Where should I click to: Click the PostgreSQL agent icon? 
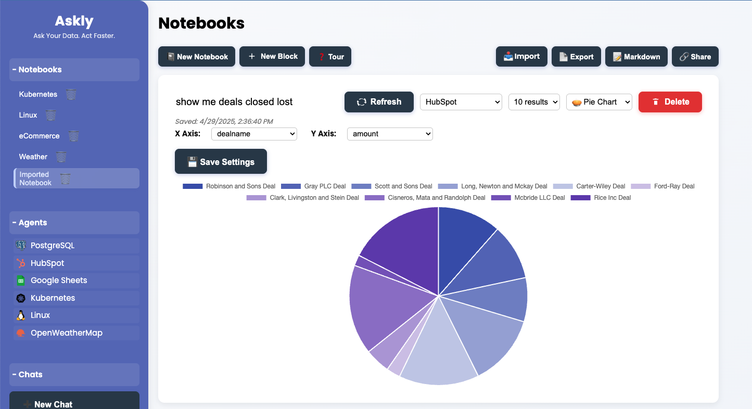coord(21,246)
